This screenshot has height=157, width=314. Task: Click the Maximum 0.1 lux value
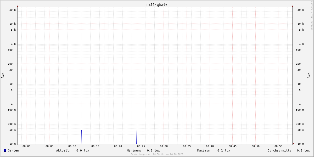(224, 150)
